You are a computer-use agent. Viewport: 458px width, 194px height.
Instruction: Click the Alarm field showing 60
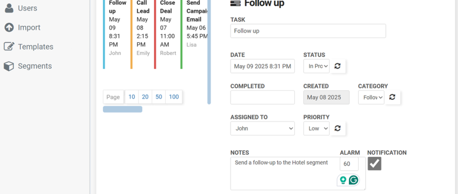click(349, 164)
